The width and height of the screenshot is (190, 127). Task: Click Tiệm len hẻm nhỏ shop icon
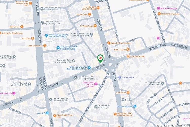pos(135,106)
